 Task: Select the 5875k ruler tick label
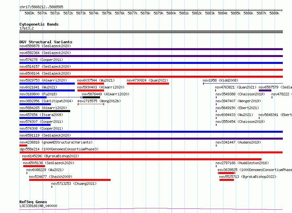[107, 13]
